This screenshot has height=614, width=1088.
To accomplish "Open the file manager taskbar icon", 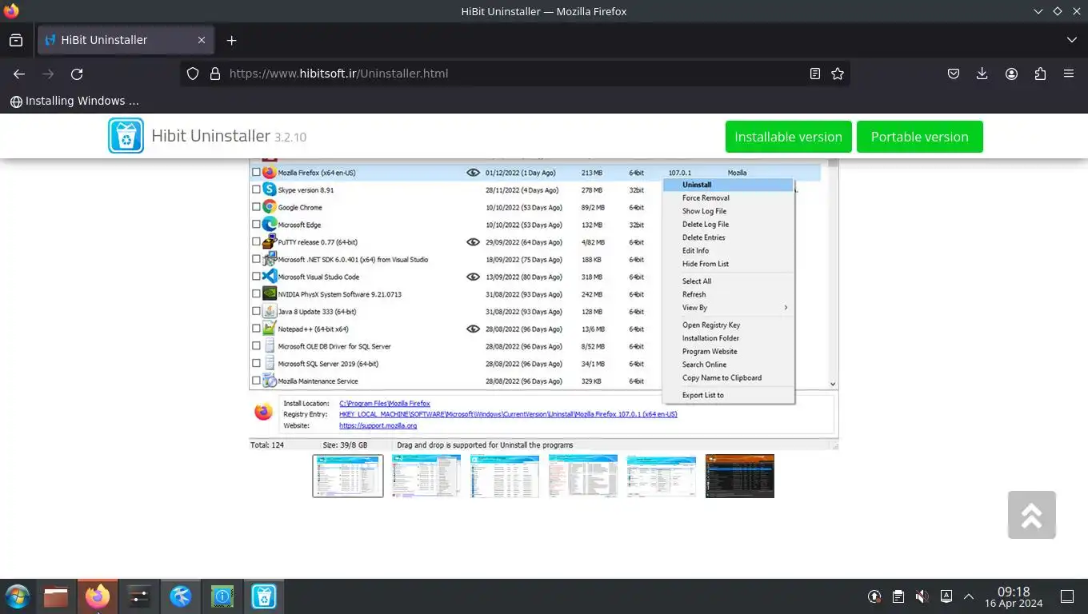I will [x=56, y=596].
